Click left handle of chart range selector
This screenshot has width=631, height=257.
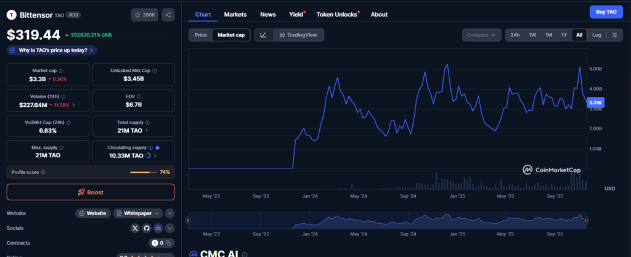[188, 220]
